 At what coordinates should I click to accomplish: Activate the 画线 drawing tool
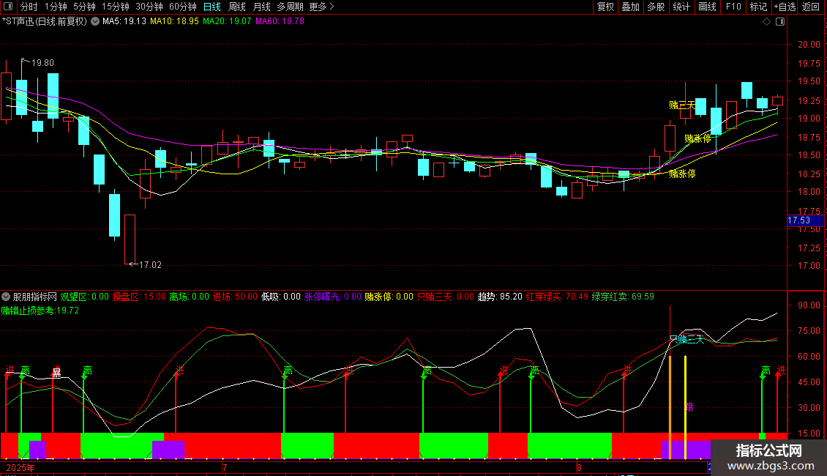[x=707, y=7]
